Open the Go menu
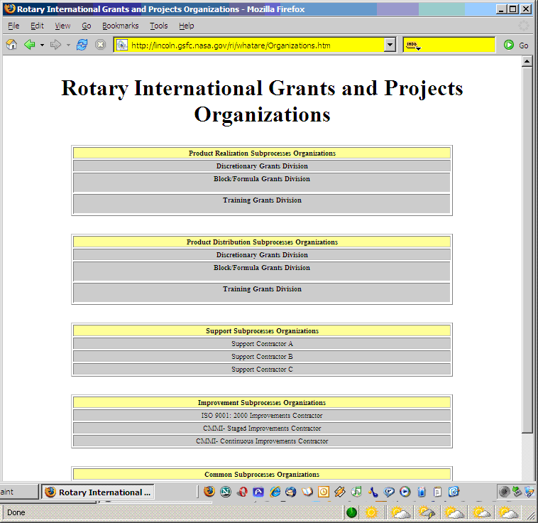Screen dimensions: 538x523 [x=87, y=26]
